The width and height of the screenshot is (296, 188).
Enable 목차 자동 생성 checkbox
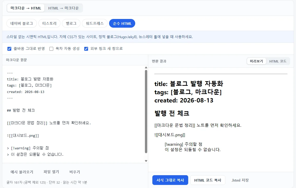tap(51, 49)
